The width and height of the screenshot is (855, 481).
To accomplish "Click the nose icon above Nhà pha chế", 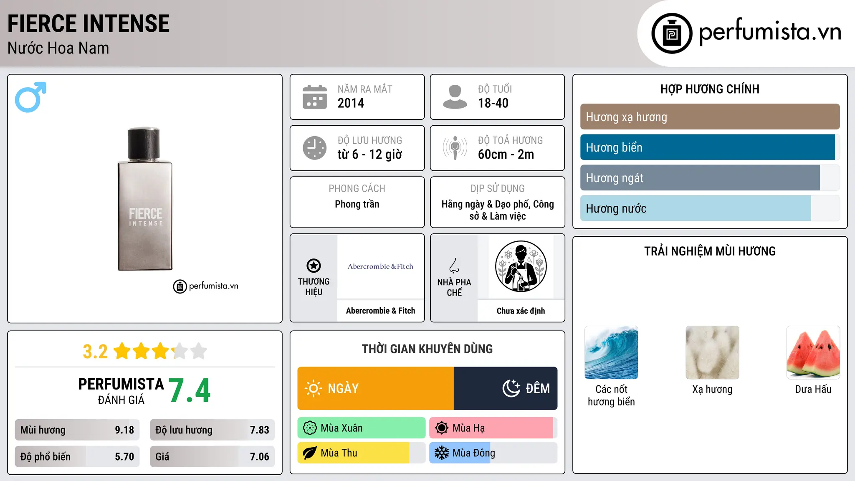I will 454,266.
